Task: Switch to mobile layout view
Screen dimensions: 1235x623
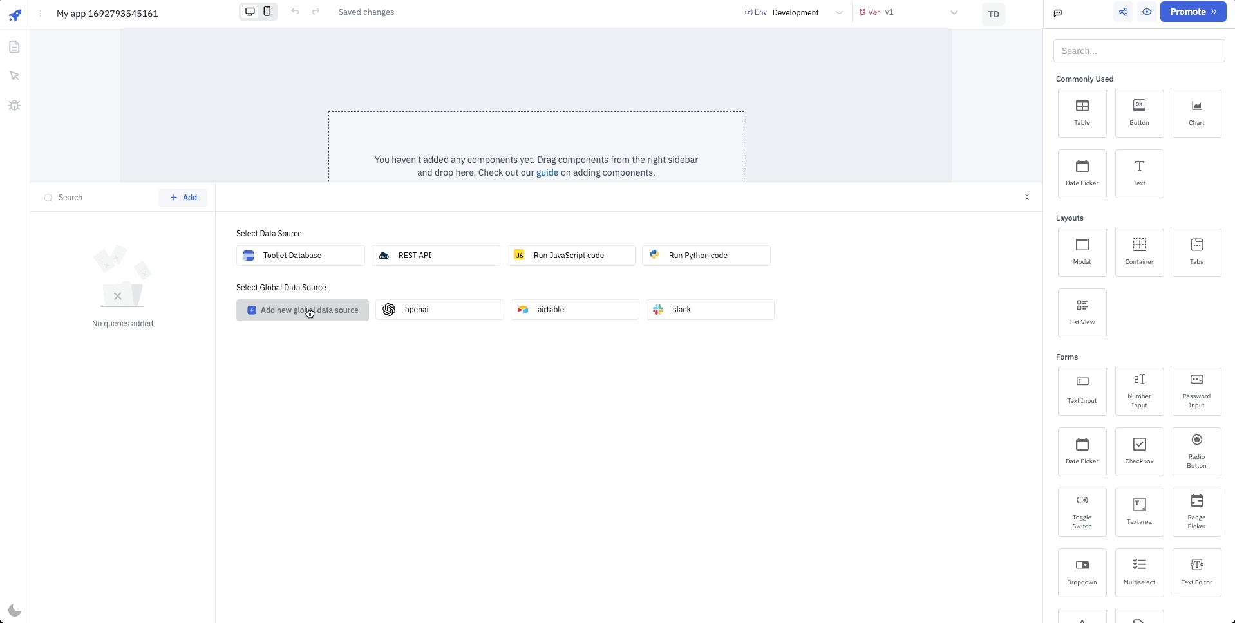Action: coord(267,12)
